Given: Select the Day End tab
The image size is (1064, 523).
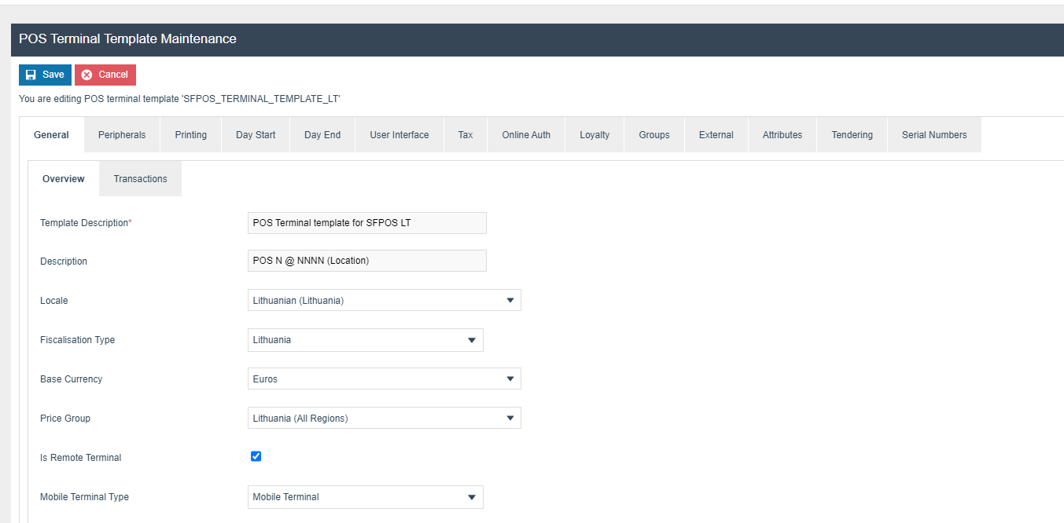Looking at the screenshot, I should pyautogui.click(x=322, y=135).
